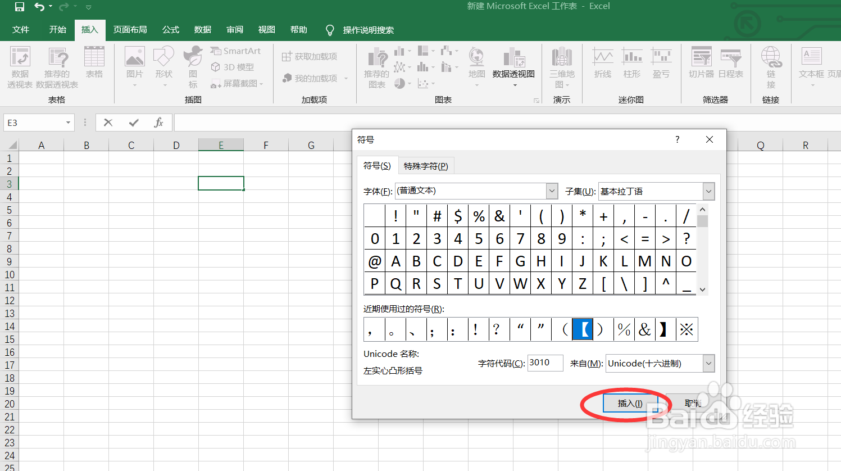Screen dimensions: 841x471
Task: Close the Symbol dialog with X
Action: click(710, 139)
